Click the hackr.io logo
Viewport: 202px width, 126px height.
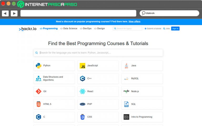pos(28,29)
